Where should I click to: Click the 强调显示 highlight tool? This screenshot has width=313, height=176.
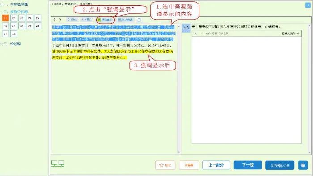(105, 20)
